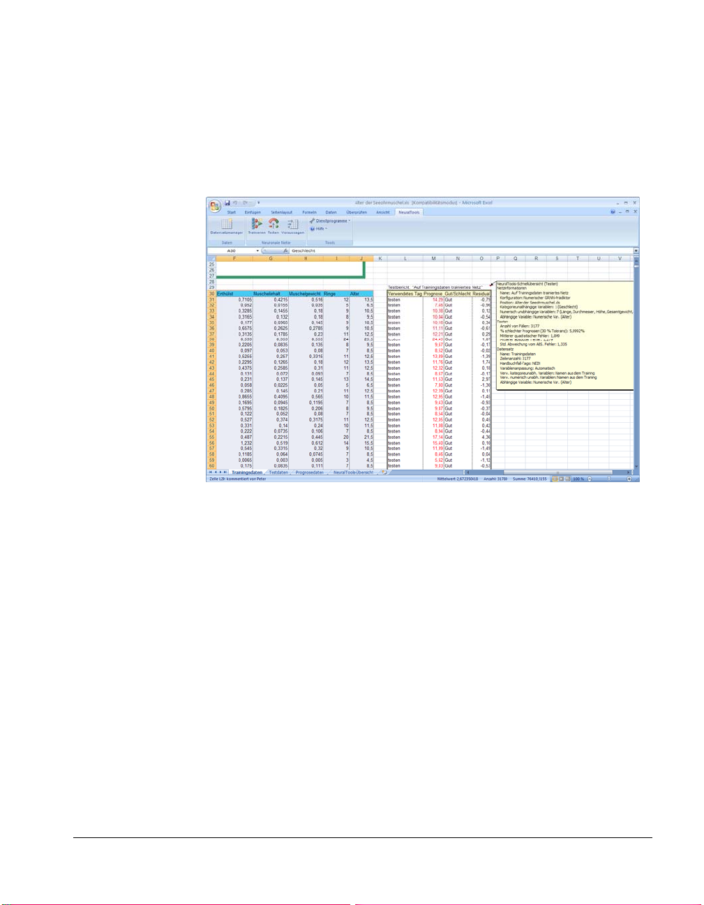
Task: Launch the Testen neural net command
Action: 274,226
